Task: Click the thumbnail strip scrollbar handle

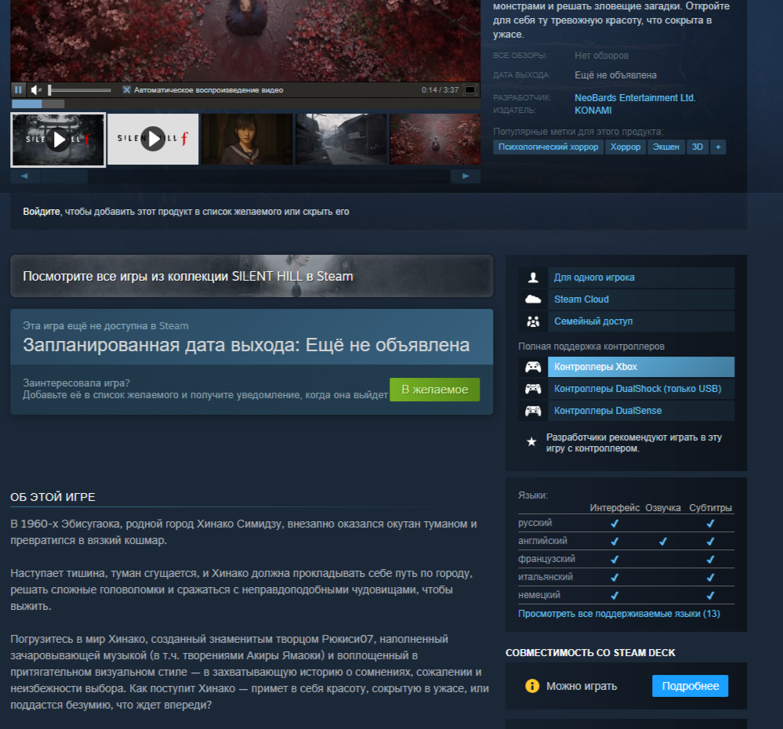Action: (64, 176)
